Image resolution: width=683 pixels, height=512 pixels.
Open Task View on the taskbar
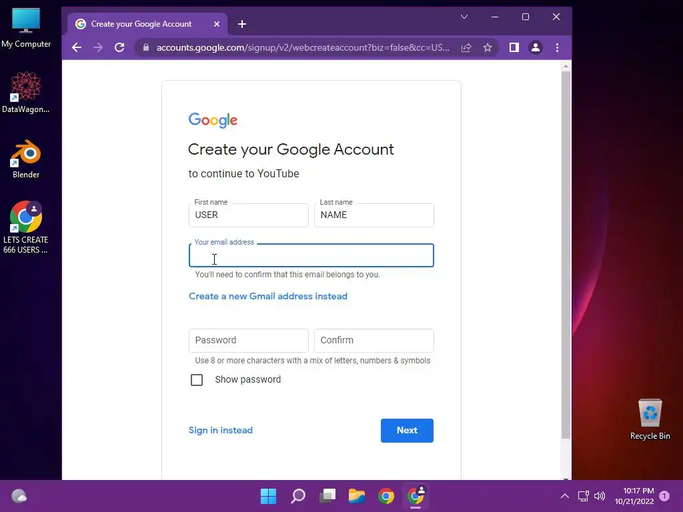[327, 496]
